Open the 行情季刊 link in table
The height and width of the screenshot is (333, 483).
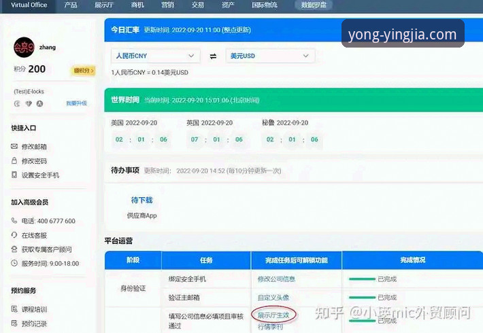click(270, 326)
